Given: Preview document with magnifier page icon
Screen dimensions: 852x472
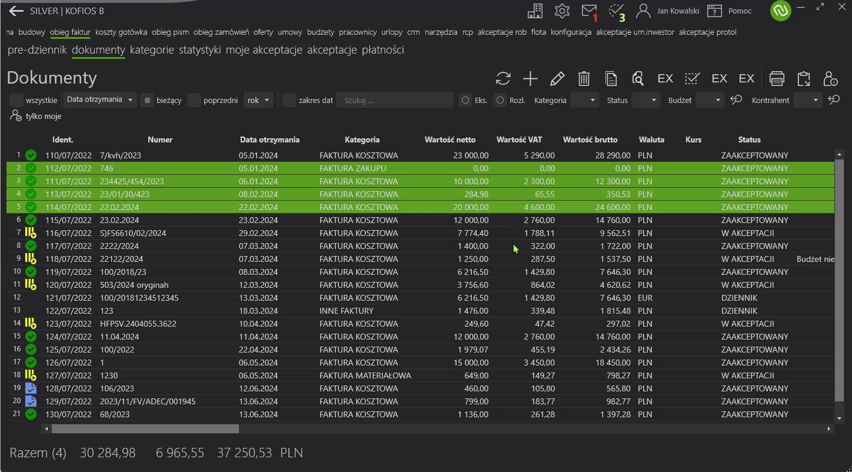Looking at the screenshot, I should [x=638, y=78].
